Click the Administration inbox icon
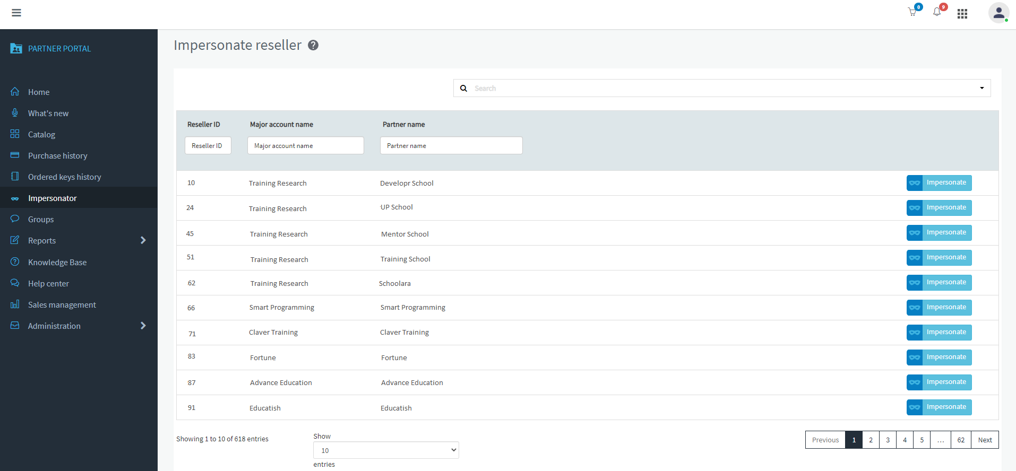The height and width of the screenshot is (471, 1016). [x=15, y=325]
